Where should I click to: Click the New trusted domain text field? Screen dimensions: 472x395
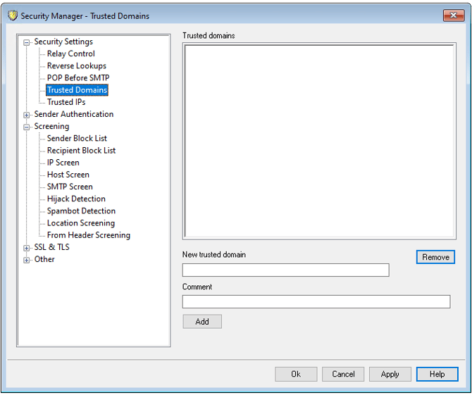pos(285,270)
